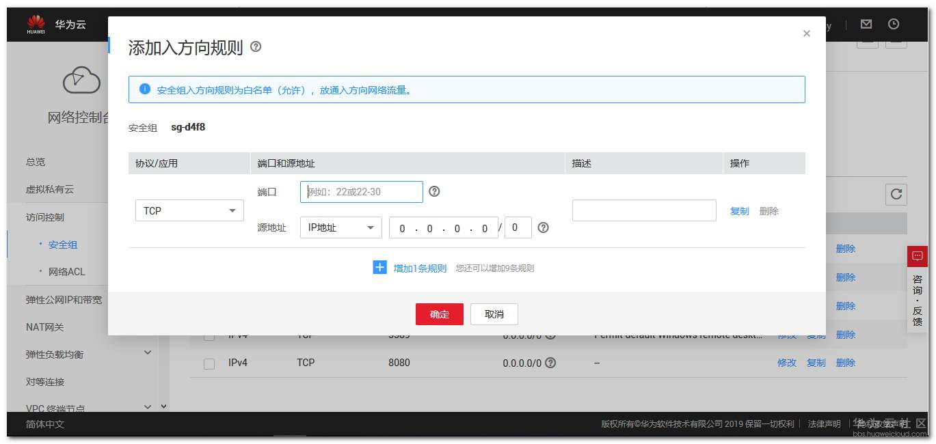Image resolution: width=936 pixels, height=444 pixels.
Task: Click security group name sg-d4f8
Action: pos(188,127)
